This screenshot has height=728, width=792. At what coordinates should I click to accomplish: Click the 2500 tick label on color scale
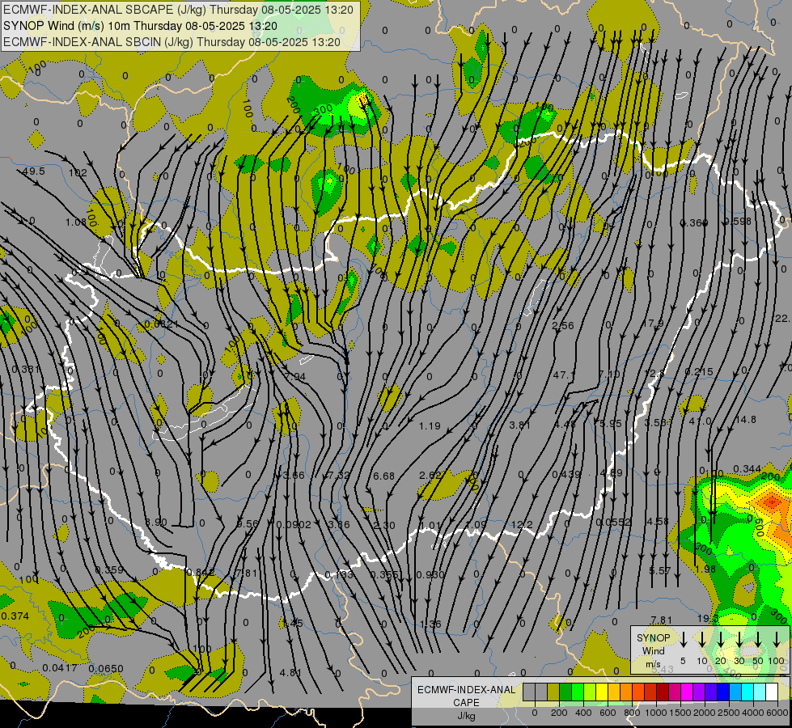[x=729, y=713]
